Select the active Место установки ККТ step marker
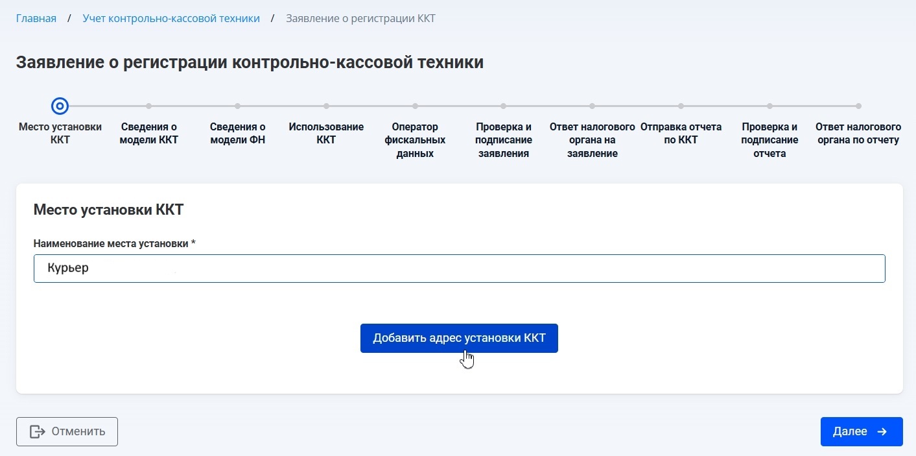The image size is (916, 456). click(60, 106)
